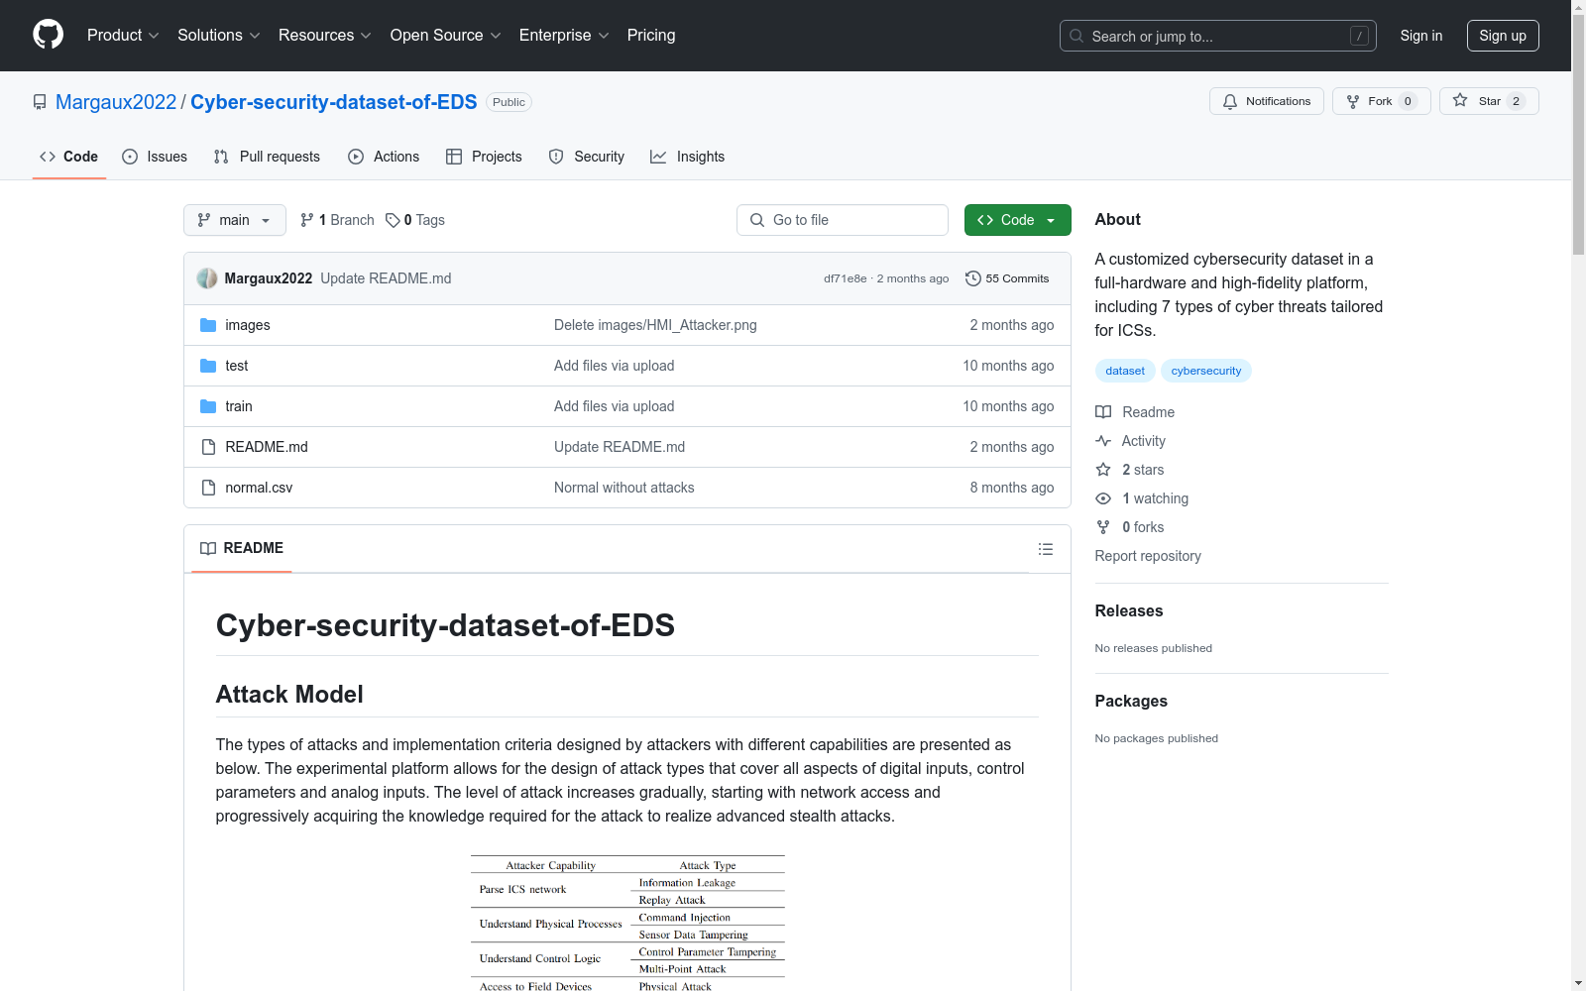Click the dataset topic tag
1586x991 pixels.
[1124, 370]
